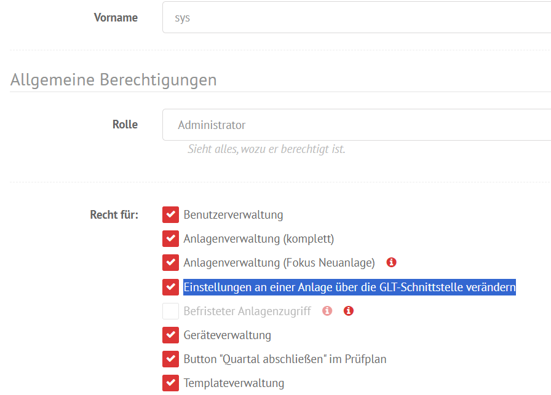Toggle Button "Quartal abschließen" im Prüfplan checkbox

click(170, 359)
